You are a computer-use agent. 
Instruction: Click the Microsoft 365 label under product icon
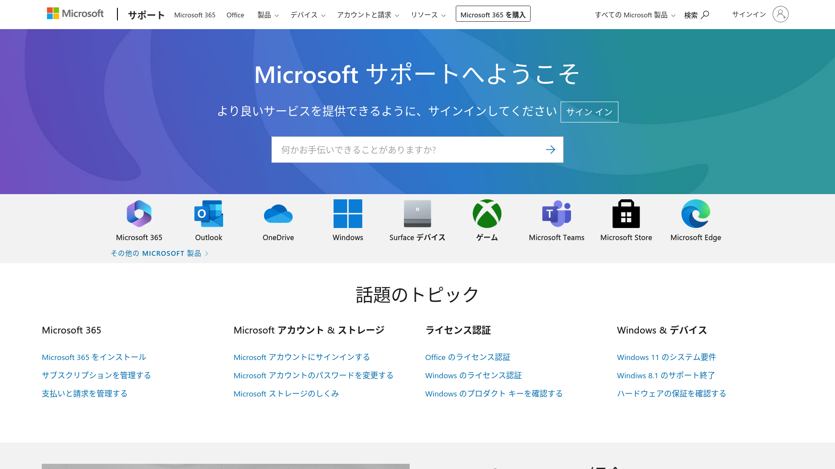pos(139,238)
